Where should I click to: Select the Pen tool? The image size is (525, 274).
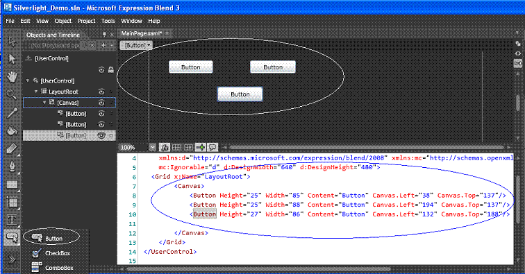[x=12, y=166]
